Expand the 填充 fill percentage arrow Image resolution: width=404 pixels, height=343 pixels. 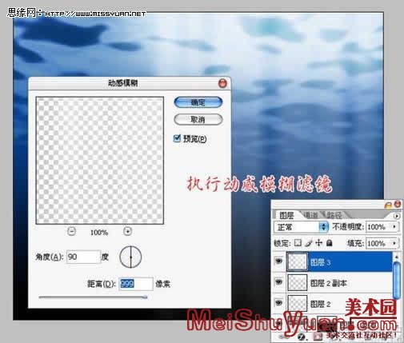pos(394,243)
